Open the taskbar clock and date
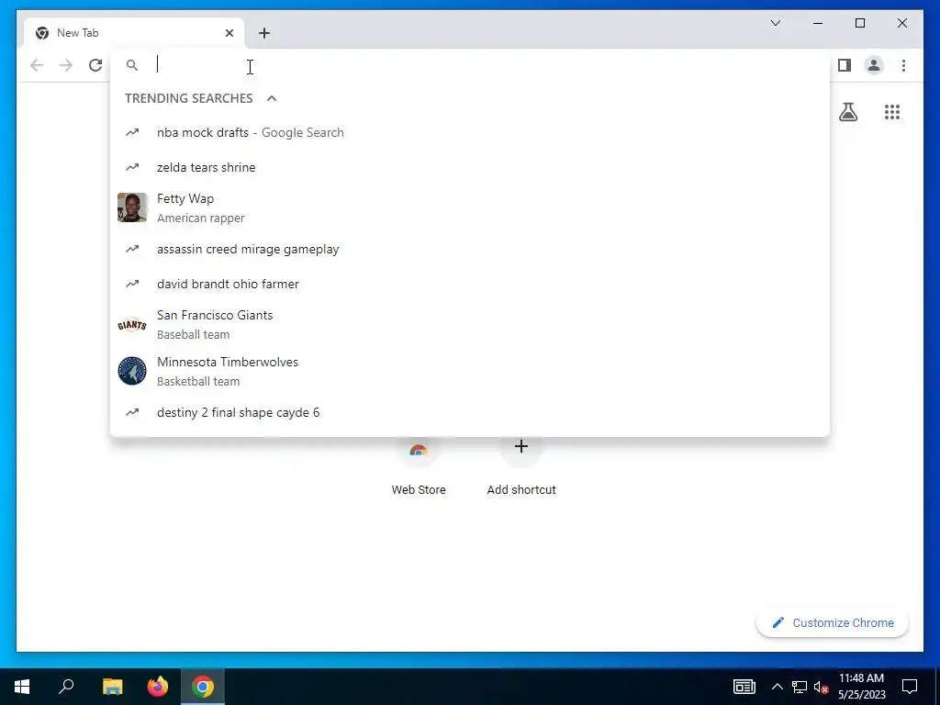940x705 pixels. (x=861, y=687)
